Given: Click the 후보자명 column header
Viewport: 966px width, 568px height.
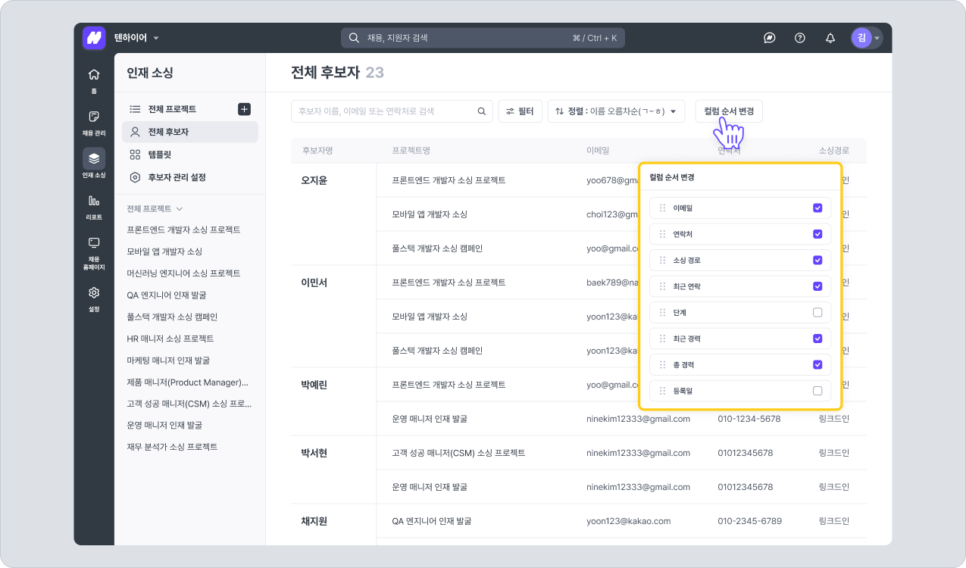Looking at the screenshot, I should tap(317, 151).
